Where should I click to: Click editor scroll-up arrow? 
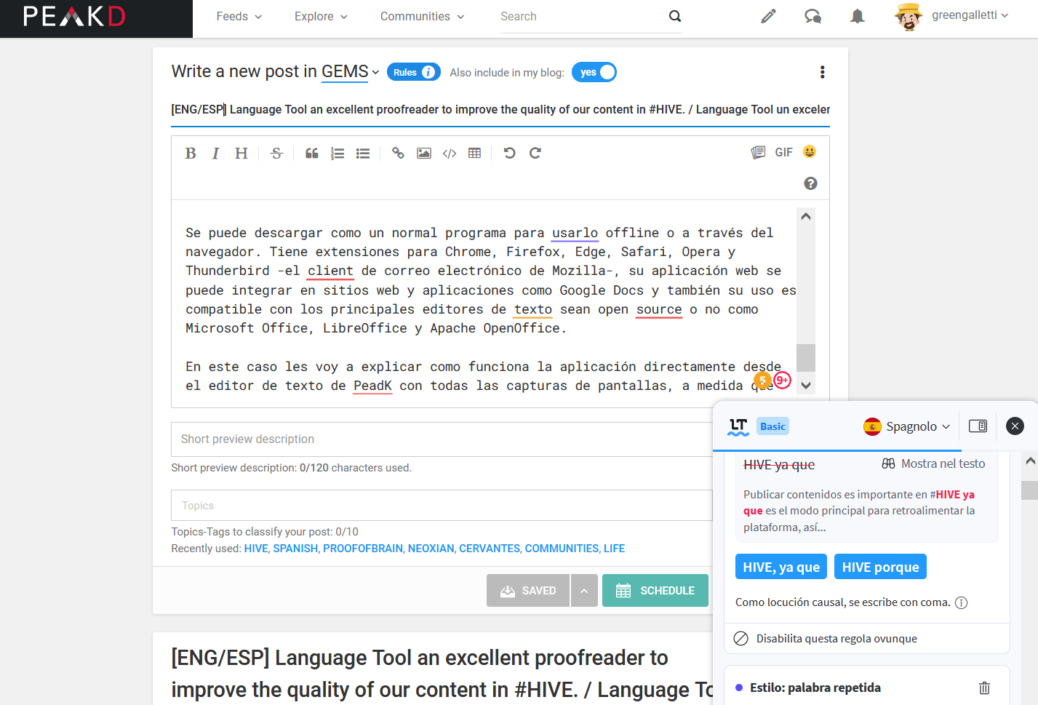805,216
